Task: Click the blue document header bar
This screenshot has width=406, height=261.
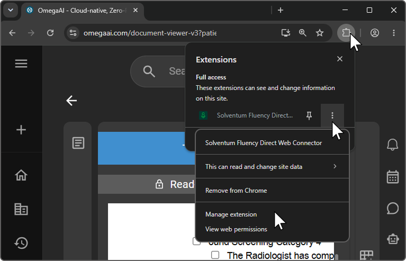Action: click(x=146, y=148)
